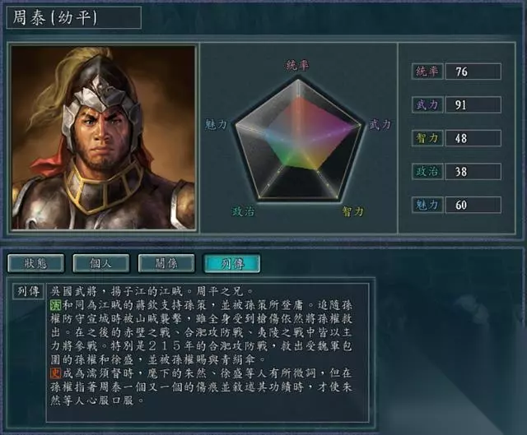Select the 智力 stat label box
Screen dimensions: 527x435
click(x=427, y=138)
